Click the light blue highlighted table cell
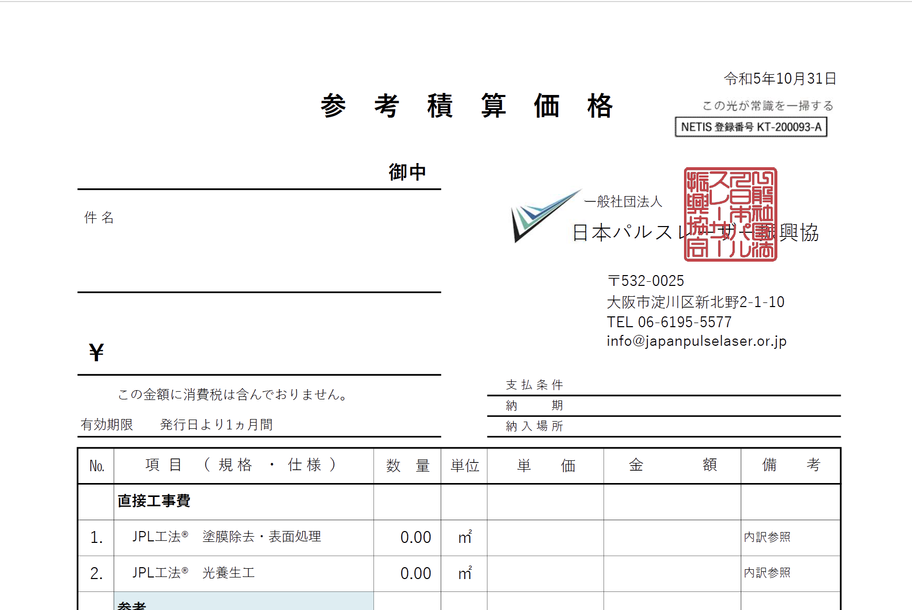 tap(243, 602)
